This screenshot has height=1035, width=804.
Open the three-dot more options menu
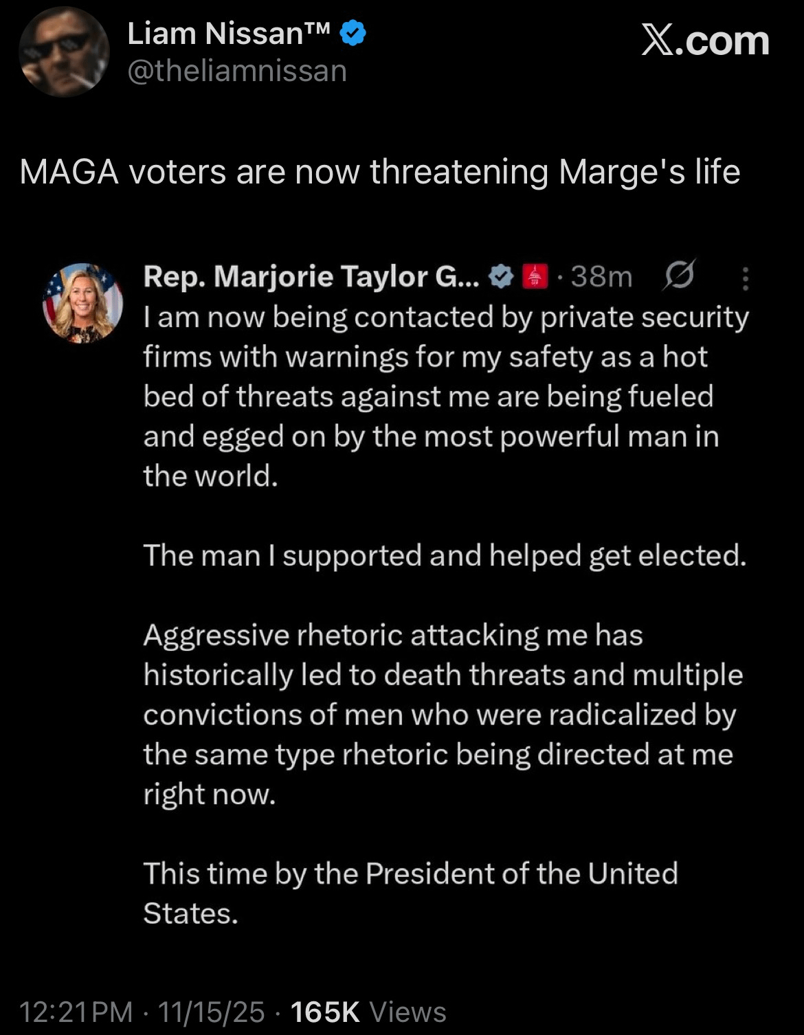[746, 278]
